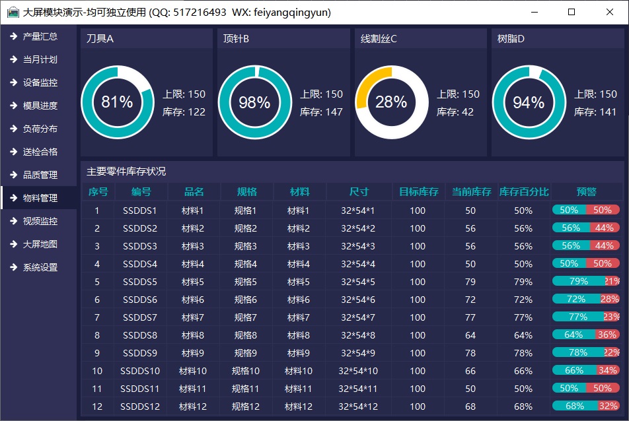Image resolution: width=629 pixels, height=421 pixels.
Task: Click the arrow icon beside 当月计划
Action: [x=13, y=59]
